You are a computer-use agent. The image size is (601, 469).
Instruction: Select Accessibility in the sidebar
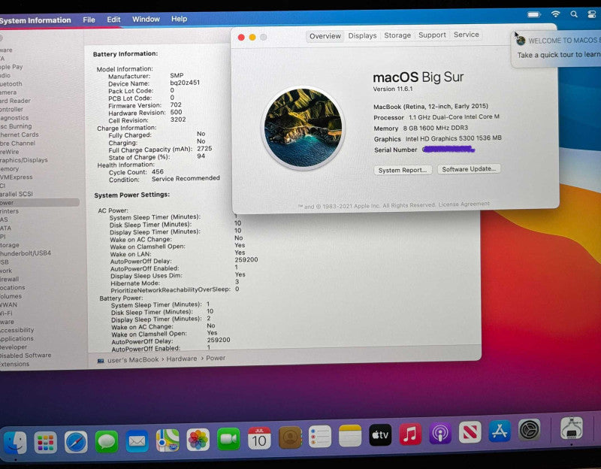point(17,330)
